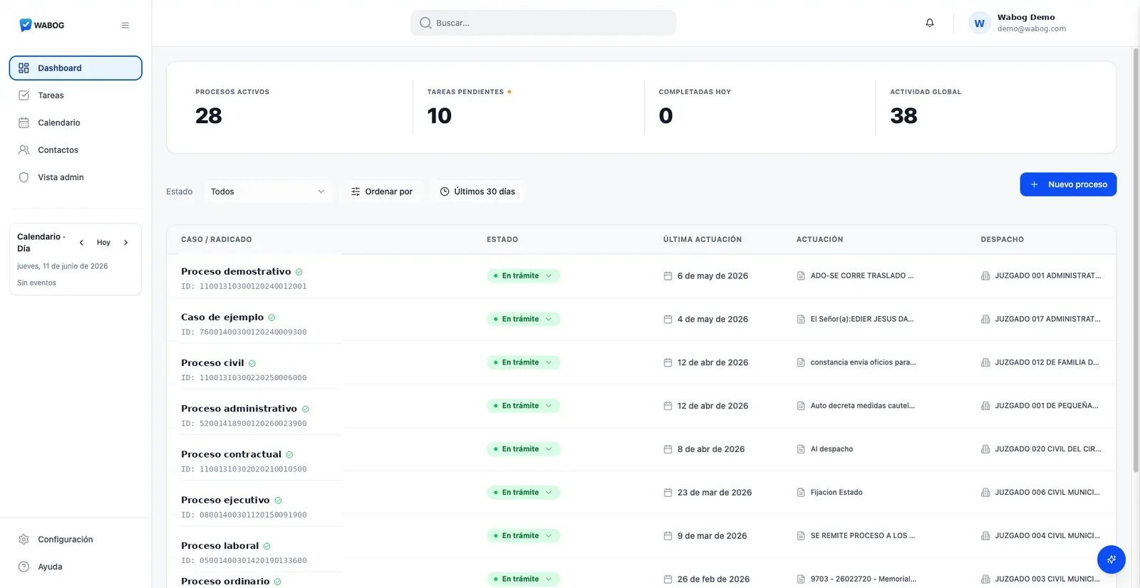Click '9 de mar de 2026' date cell

(705, 536)
